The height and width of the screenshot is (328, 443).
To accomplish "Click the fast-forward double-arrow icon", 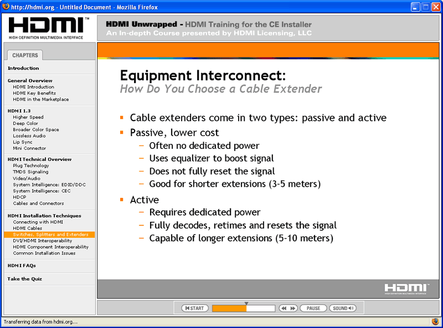I will (293, 308).
